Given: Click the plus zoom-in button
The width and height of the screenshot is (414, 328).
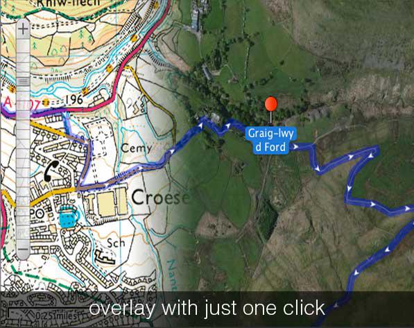Looking at the screenshot, I should (x=24, y=28).
